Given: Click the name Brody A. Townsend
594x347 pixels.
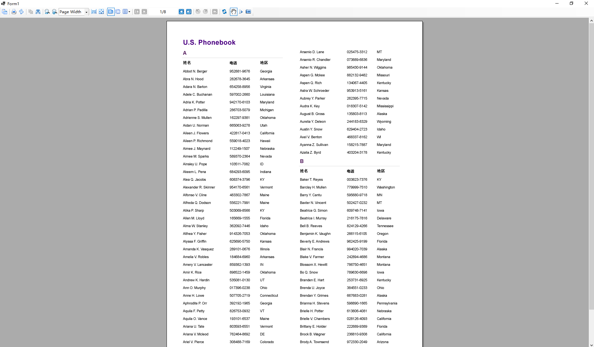Looking at the screenshot, I should pos(314,342).
